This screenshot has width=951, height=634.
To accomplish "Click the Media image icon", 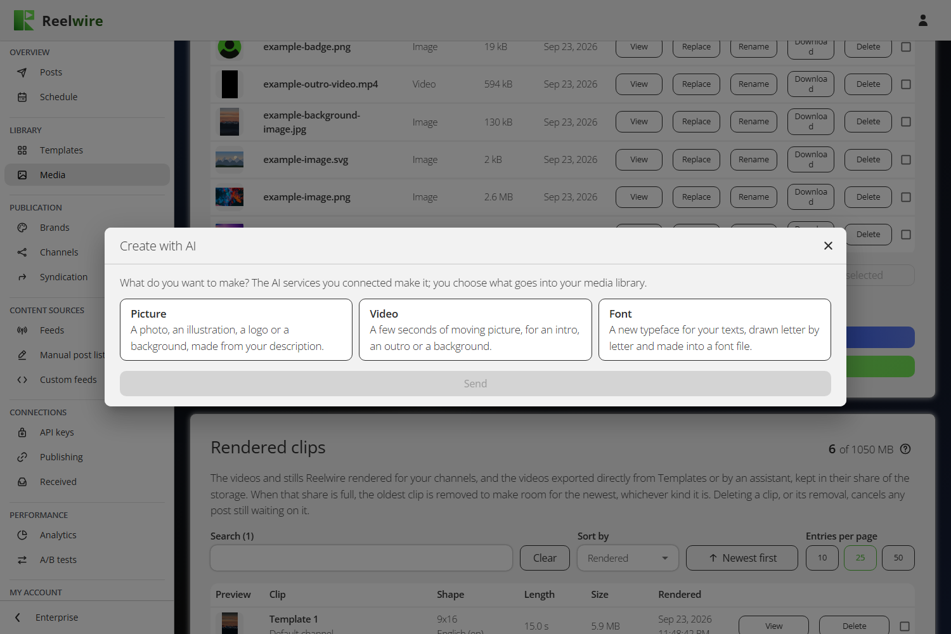I will pyautogui.click(x=22, y=175).
